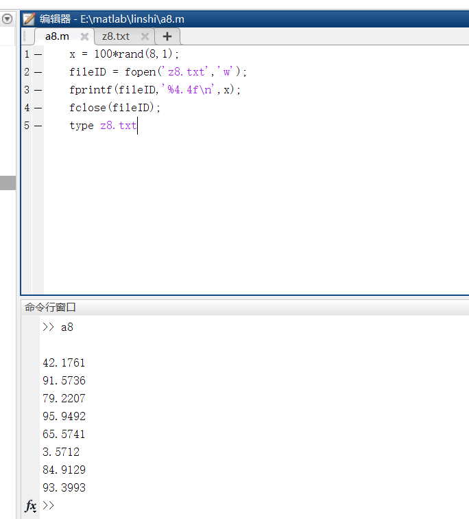The width and height of the screenshot is (469, 519).
Task: Set breakpoint dash on line 4
Action: point(38,108)
